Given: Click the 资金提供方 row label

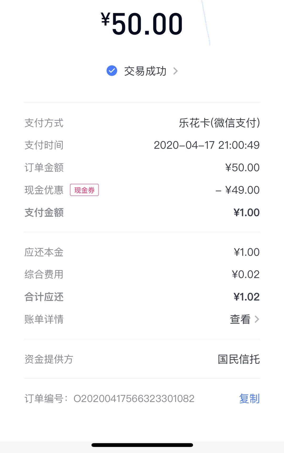Looking at the screenshot, I should (x=49, y=359).
